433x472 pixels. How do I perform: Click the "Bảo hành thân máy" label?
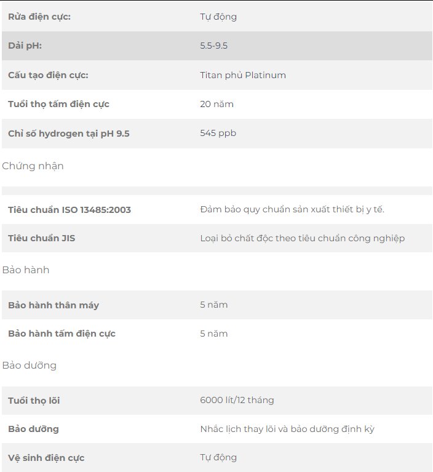pyautogui.click(x=54, y=305)
